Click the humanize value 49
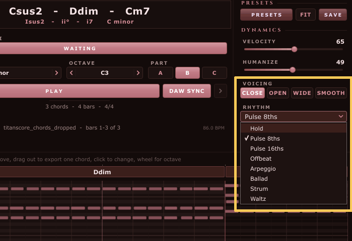Viewport: 352px width, 241px height. coord(340,62)
